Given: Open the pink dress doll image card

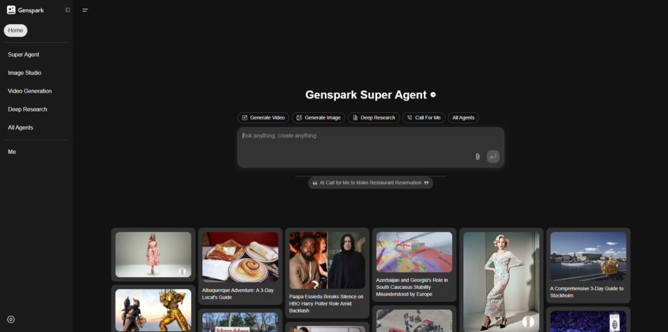Looking at the screenshot, I should pos(153,254).
